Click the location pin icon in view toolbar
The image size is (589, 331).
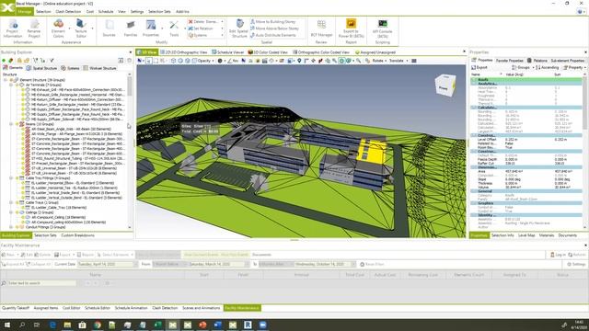[299, 61]
